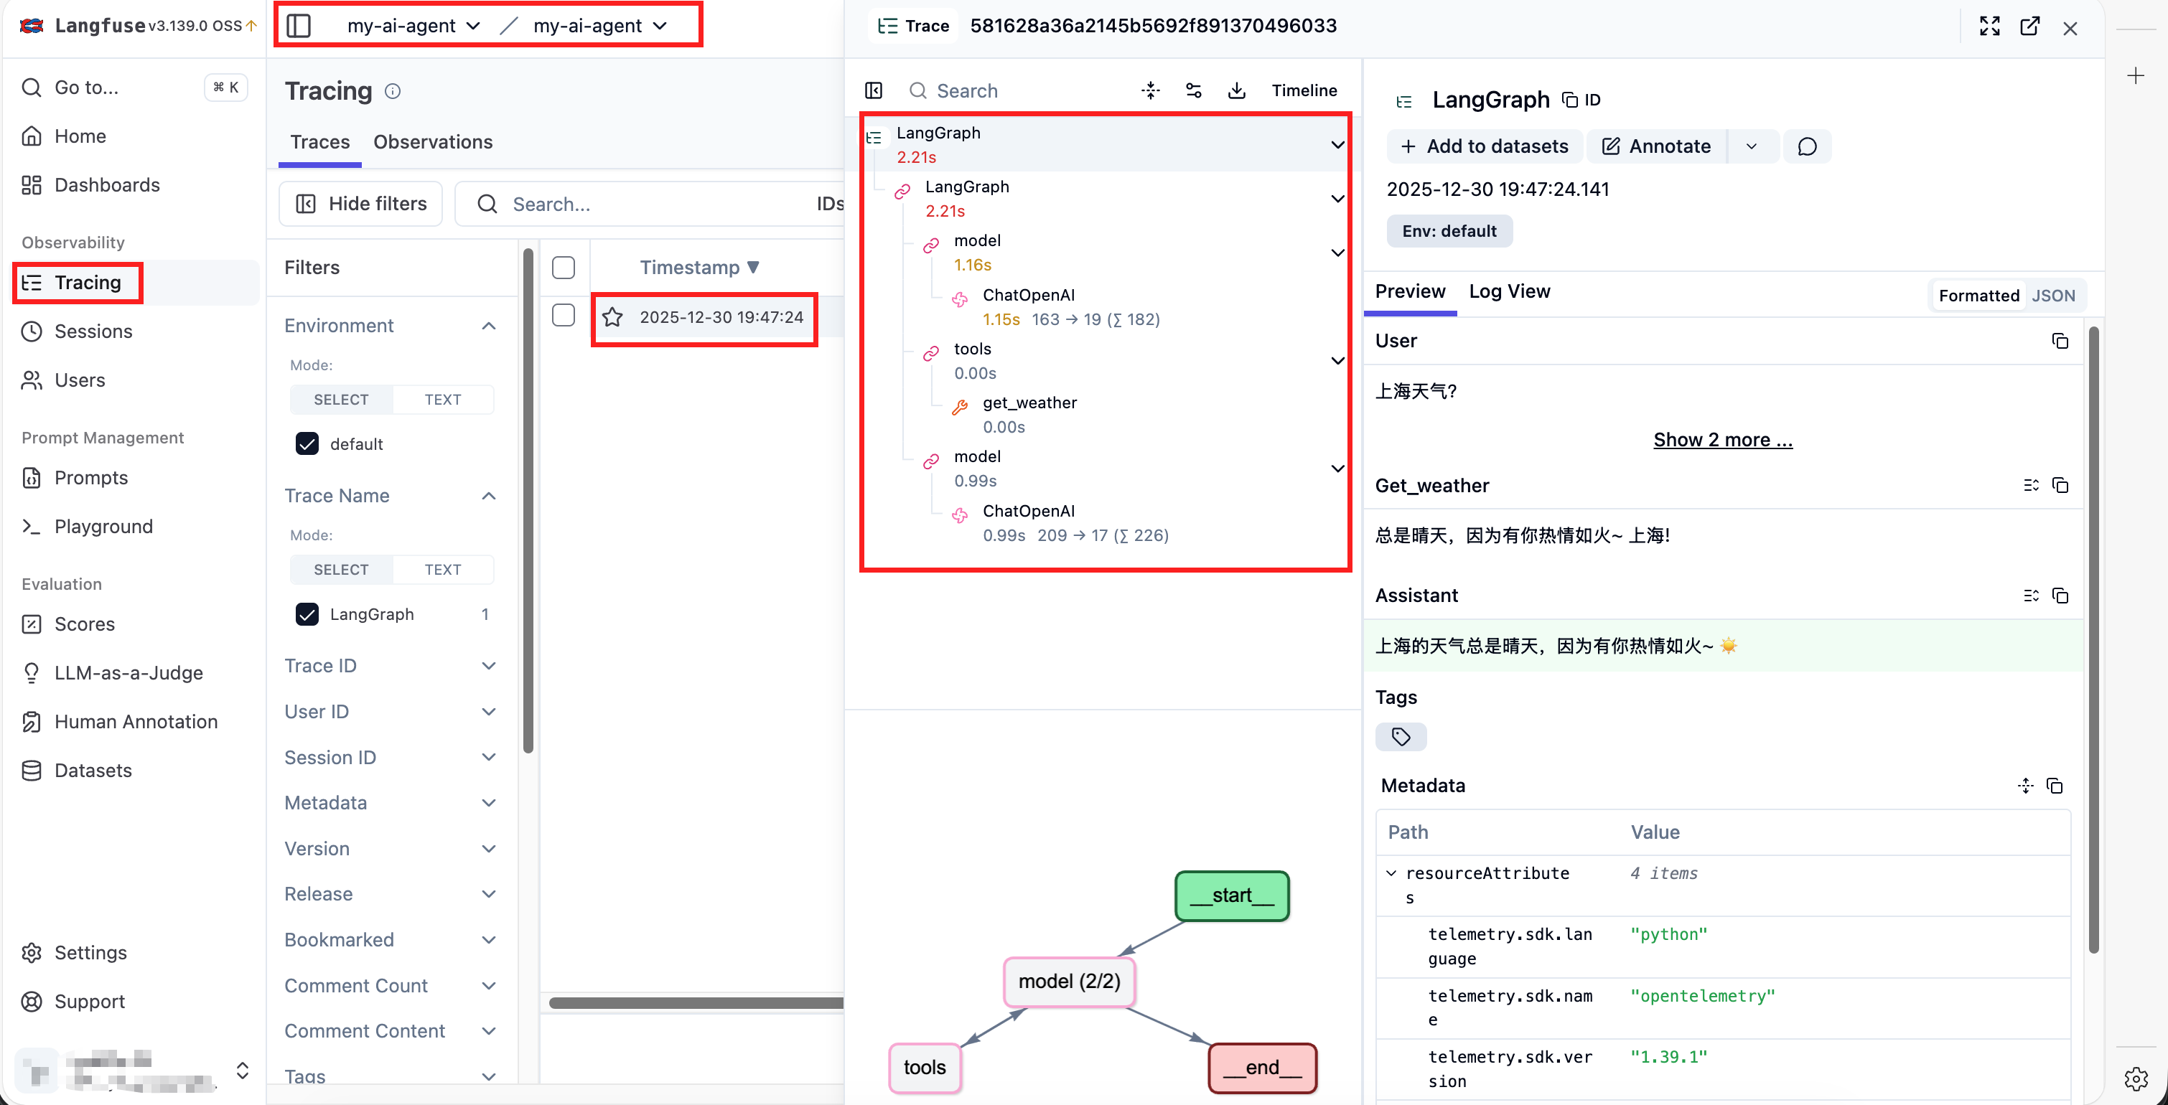Open the comments bubble for the LangGraph trace

[1806, 146]
